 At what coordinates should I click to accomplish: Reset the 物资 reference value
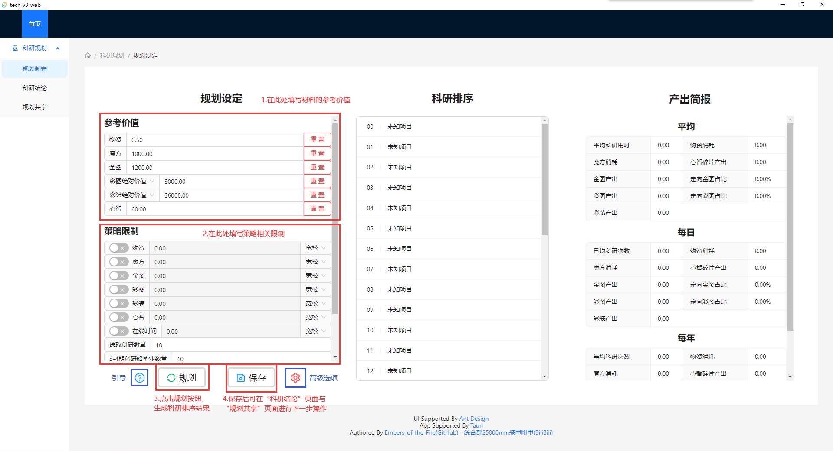point(317,140)
